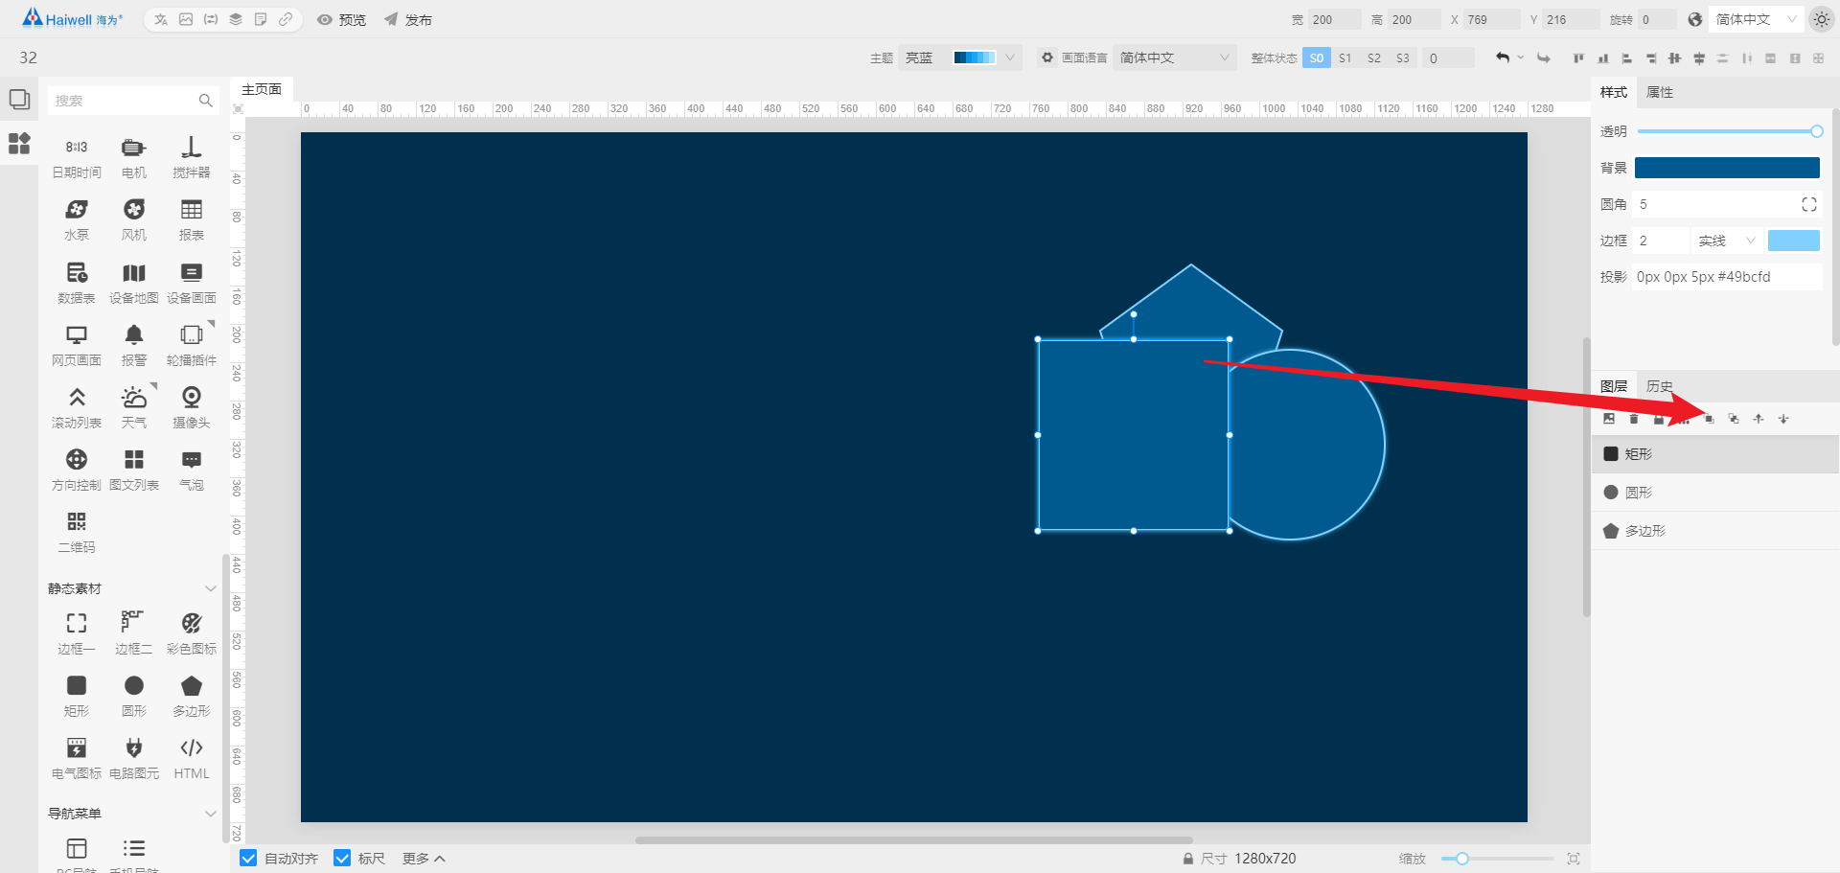
Task: Open the note icon in top toolbar
Action: coord(261,19)
